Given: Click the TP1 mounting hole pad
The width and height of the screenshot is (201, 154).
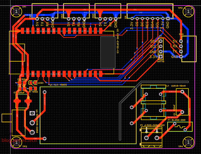Looking at the screenshot, I should coord(16,12).
